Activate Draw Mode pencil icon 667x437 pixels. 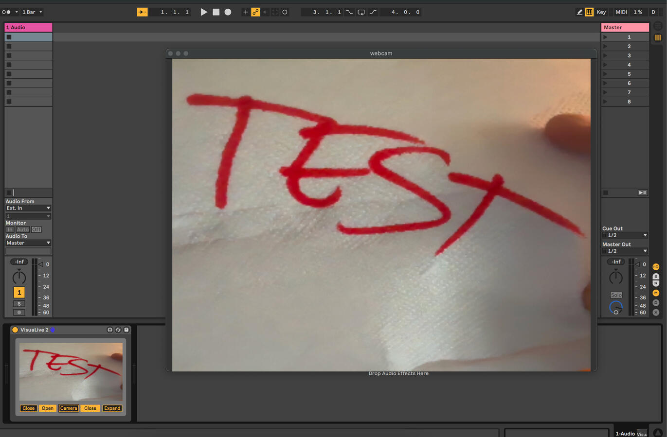(x=579, y=12)
